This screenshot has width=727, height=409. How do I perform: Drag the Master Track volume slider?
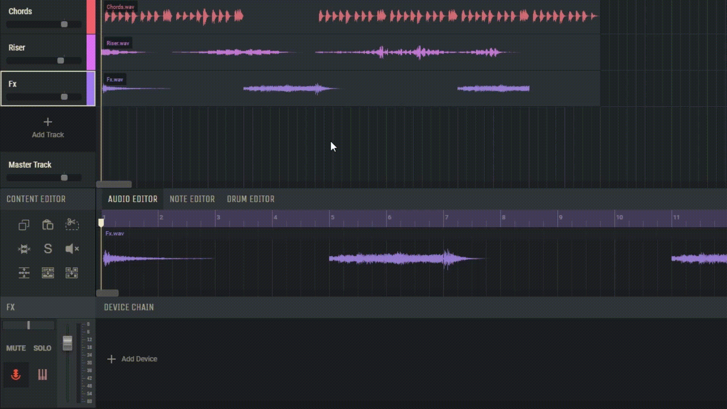pos(64,177)
